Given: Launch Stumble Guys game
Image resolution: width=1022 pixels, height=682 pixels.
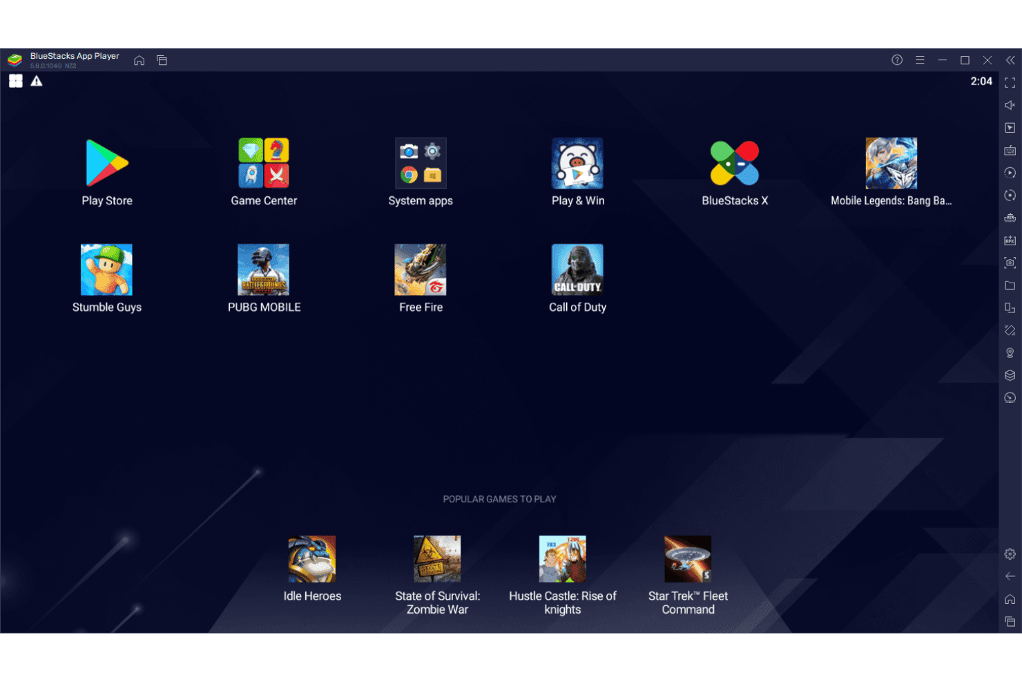Looking at the screenshot, I should [107, 270].
